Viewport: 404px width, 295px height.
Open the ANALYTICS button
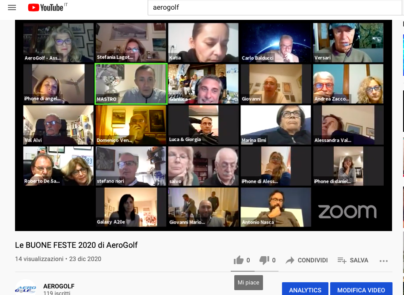point(305,289)
